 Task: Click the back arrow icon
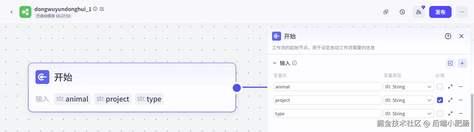(x=12, y=12)
